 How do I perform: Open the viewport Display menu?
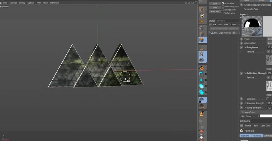pyautogui.click(x=22, y=3)
